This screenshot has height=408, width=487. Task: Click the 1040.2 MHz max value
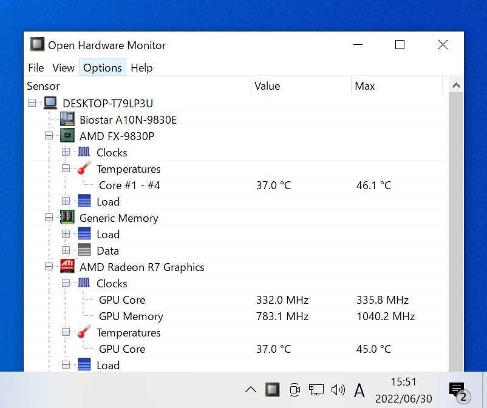[x=386, y=316]
